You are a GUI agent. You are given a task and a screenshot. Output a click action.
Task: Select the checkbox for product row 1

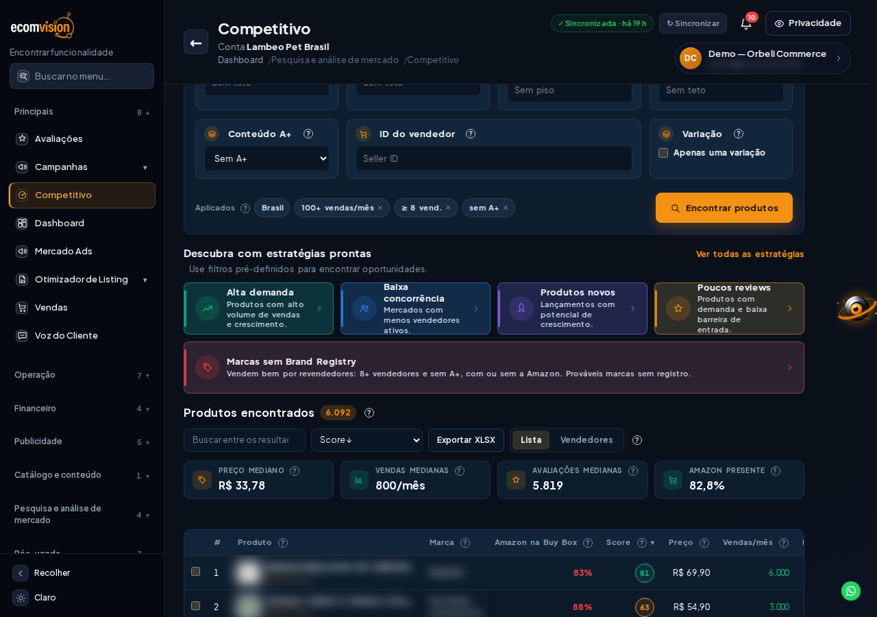click(196, 572)
